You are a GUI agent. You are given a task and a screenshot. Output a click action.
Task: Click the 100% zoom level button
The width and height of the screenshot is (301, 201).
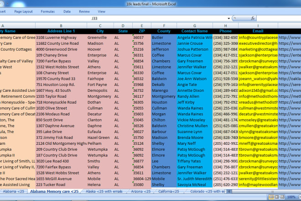click(291, 197)
